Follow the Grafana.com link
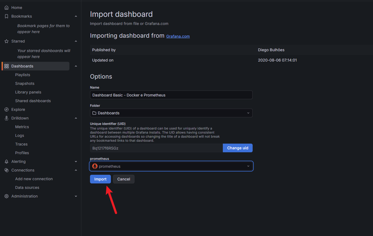 pyautogui.click(x=178, y=36)
